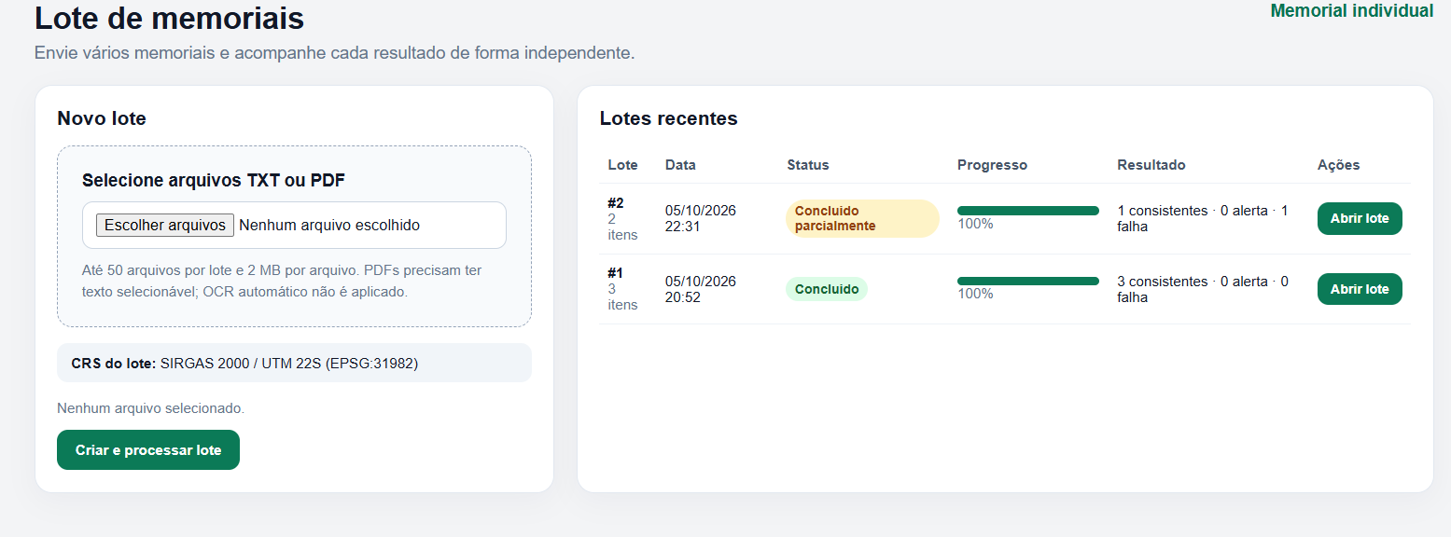The height and width of the screenshot is (537, 1451).
Task: Click the Concluído parcialmente status badge
Action: coord(862,218)
